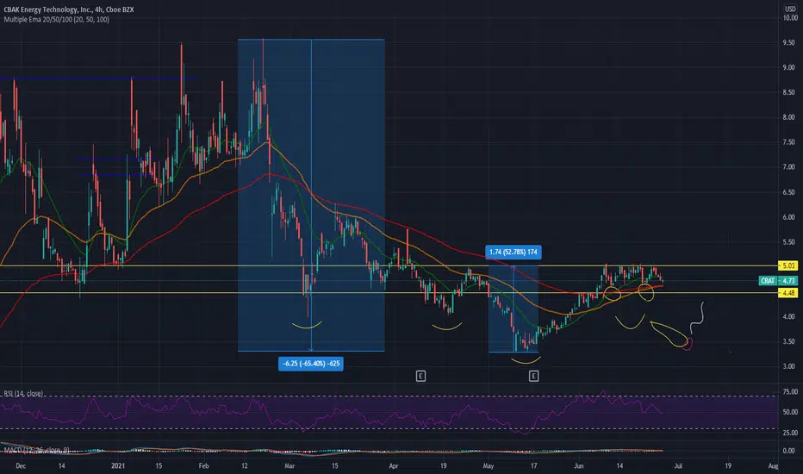The width and height of the screenshot is (803, 474).
Task: Click the -6.25 (-65.40%) -625 measurement label
Action: [x=311, y=364]
